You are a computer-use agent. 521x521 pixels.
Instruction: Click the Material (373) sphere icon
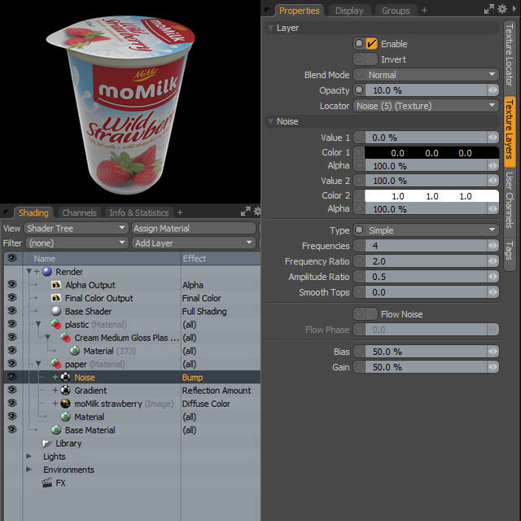click(75, 351)
